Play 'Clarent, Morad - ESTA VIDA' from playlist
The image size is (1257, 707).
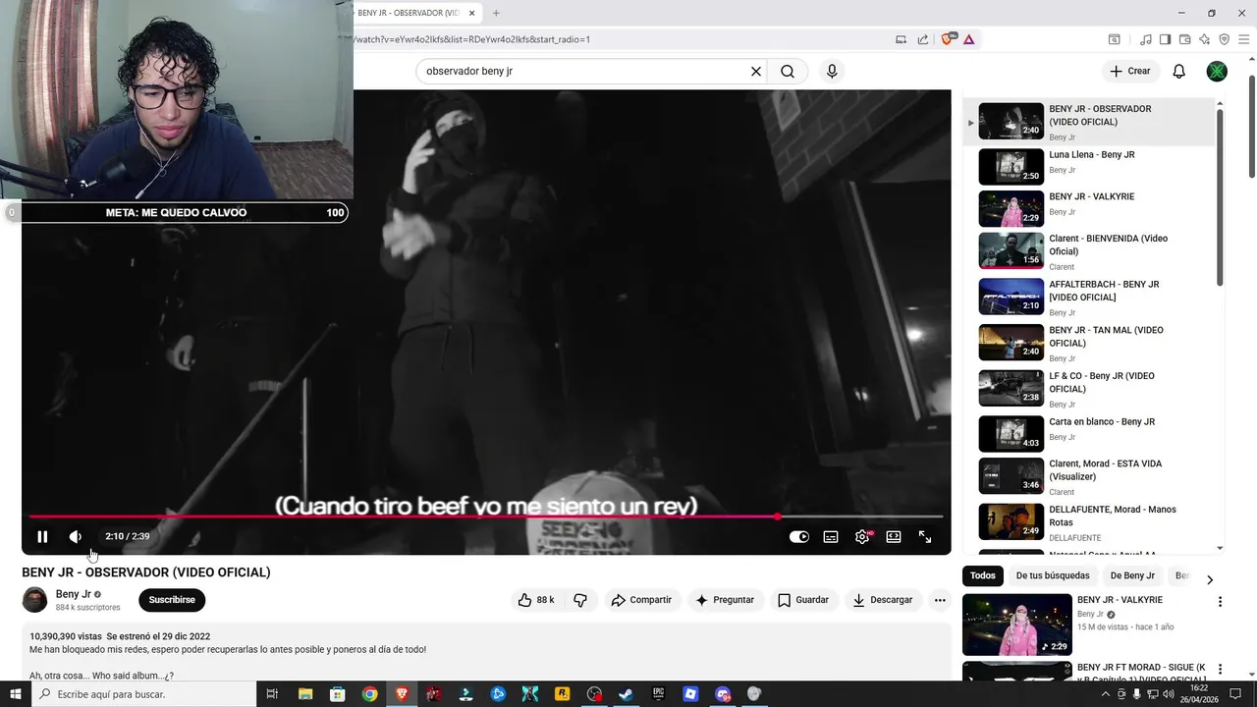[1088, 476]
